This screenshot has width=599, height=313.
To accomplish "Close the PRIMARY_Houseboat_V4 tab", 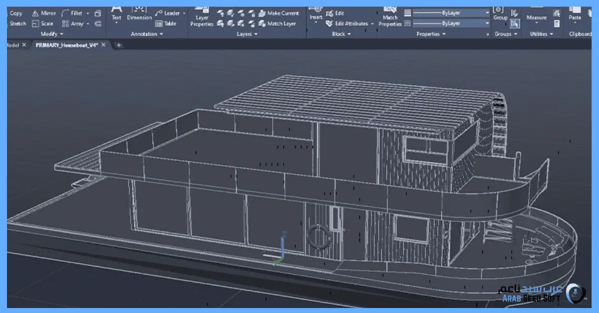I will (x=103, y=45).
